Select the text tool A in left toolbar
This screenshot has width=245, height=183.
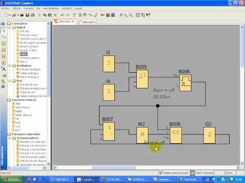point(4,69)
